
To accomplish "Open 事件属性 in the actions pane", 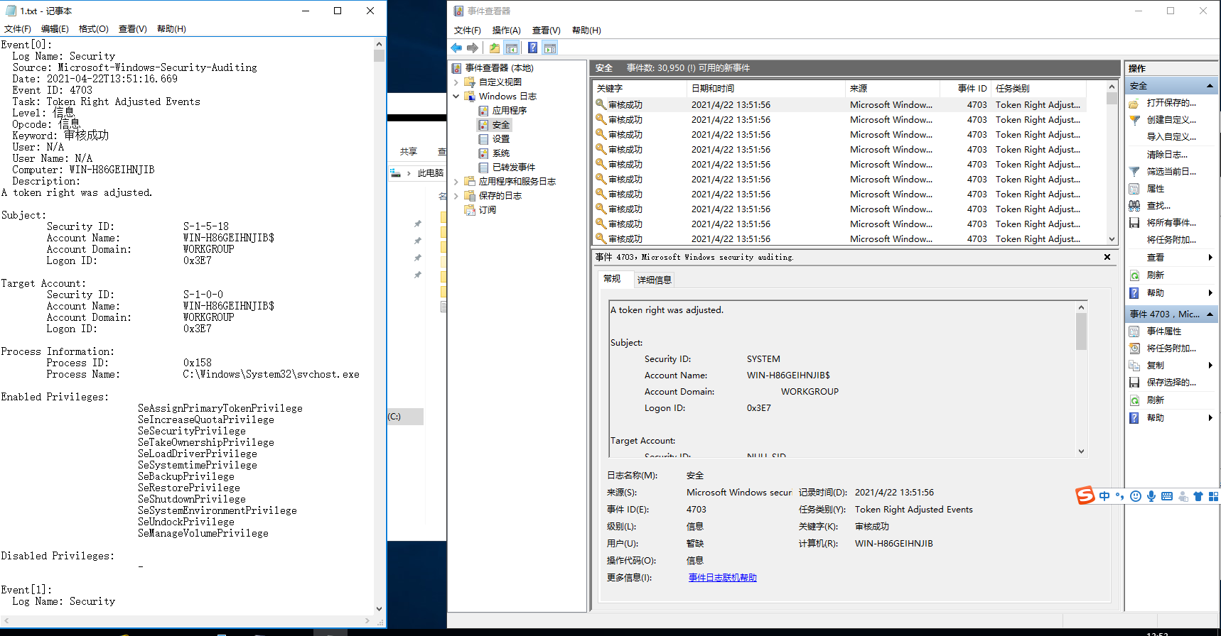I will tap(1164, 331).
